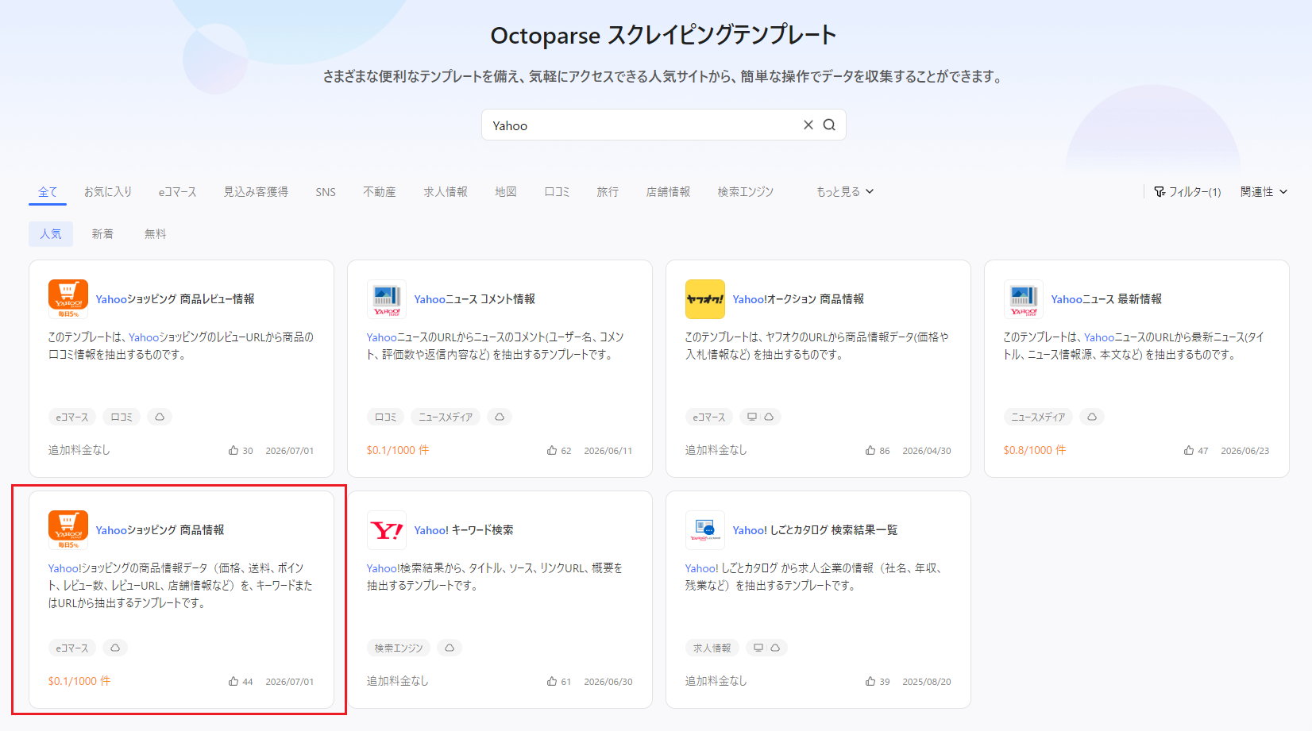Click the local/cloud icons on しごとカタログ card
This screenshot has width=1312, height=731.
pyautogui.click(x=766, y=648)
